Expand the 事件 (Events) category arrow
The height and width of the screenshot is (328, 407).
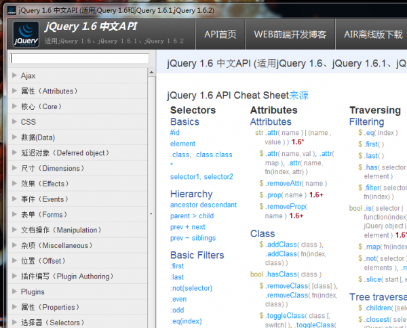[x=14, y=199]
